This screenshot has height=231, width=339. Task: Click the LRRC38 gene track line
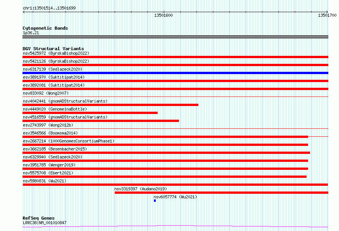pyautogui.click(x=175, y=226)
